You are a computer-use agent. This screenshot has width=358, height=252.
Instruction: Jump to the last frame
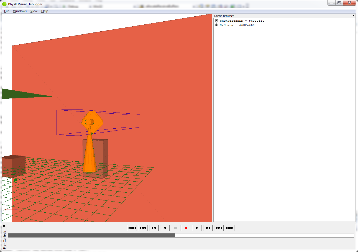click(219, 228)
